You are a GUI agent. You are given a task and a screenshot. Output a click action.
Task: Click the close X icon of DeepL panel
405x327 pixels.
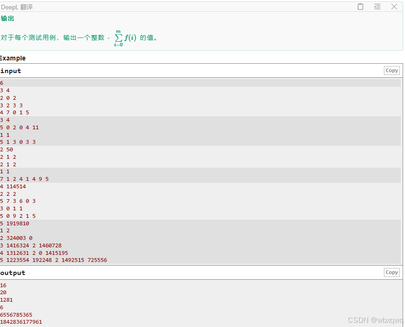coord(394,7)
